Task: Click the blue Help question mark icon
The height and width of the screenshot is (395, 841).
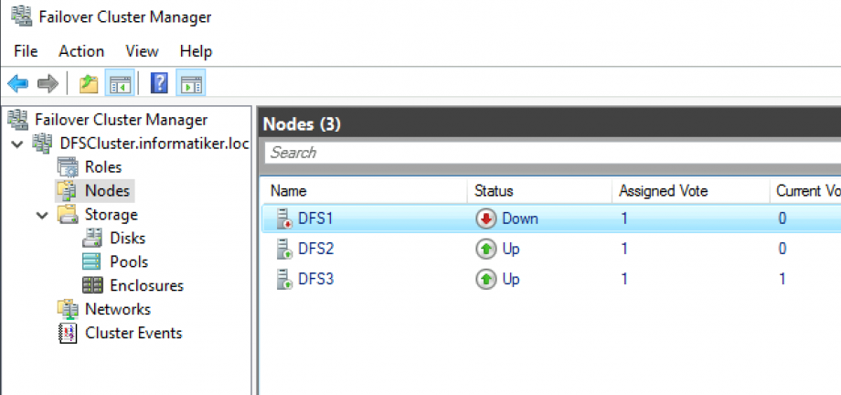Action: click(159, 84)
